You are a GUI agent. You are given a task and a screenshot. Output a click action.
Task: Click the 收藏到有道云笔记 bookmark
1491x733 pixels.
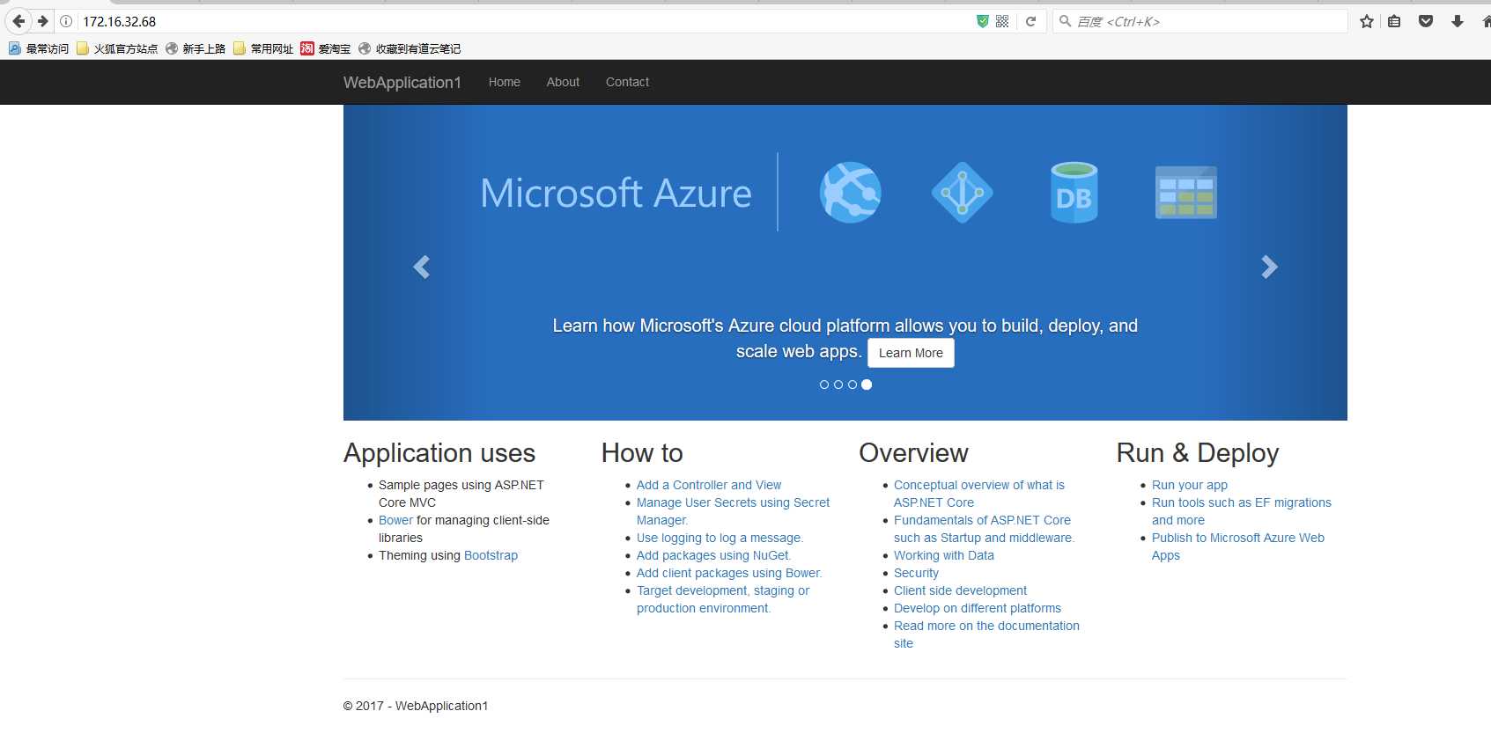[x=410, y=48]
